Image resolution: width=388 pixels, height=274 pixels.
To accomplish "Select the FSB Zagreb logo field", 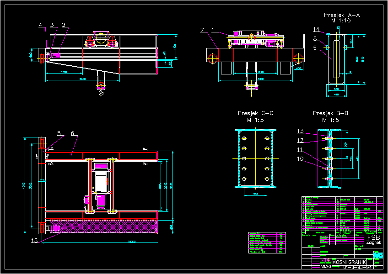I will 374,238.
